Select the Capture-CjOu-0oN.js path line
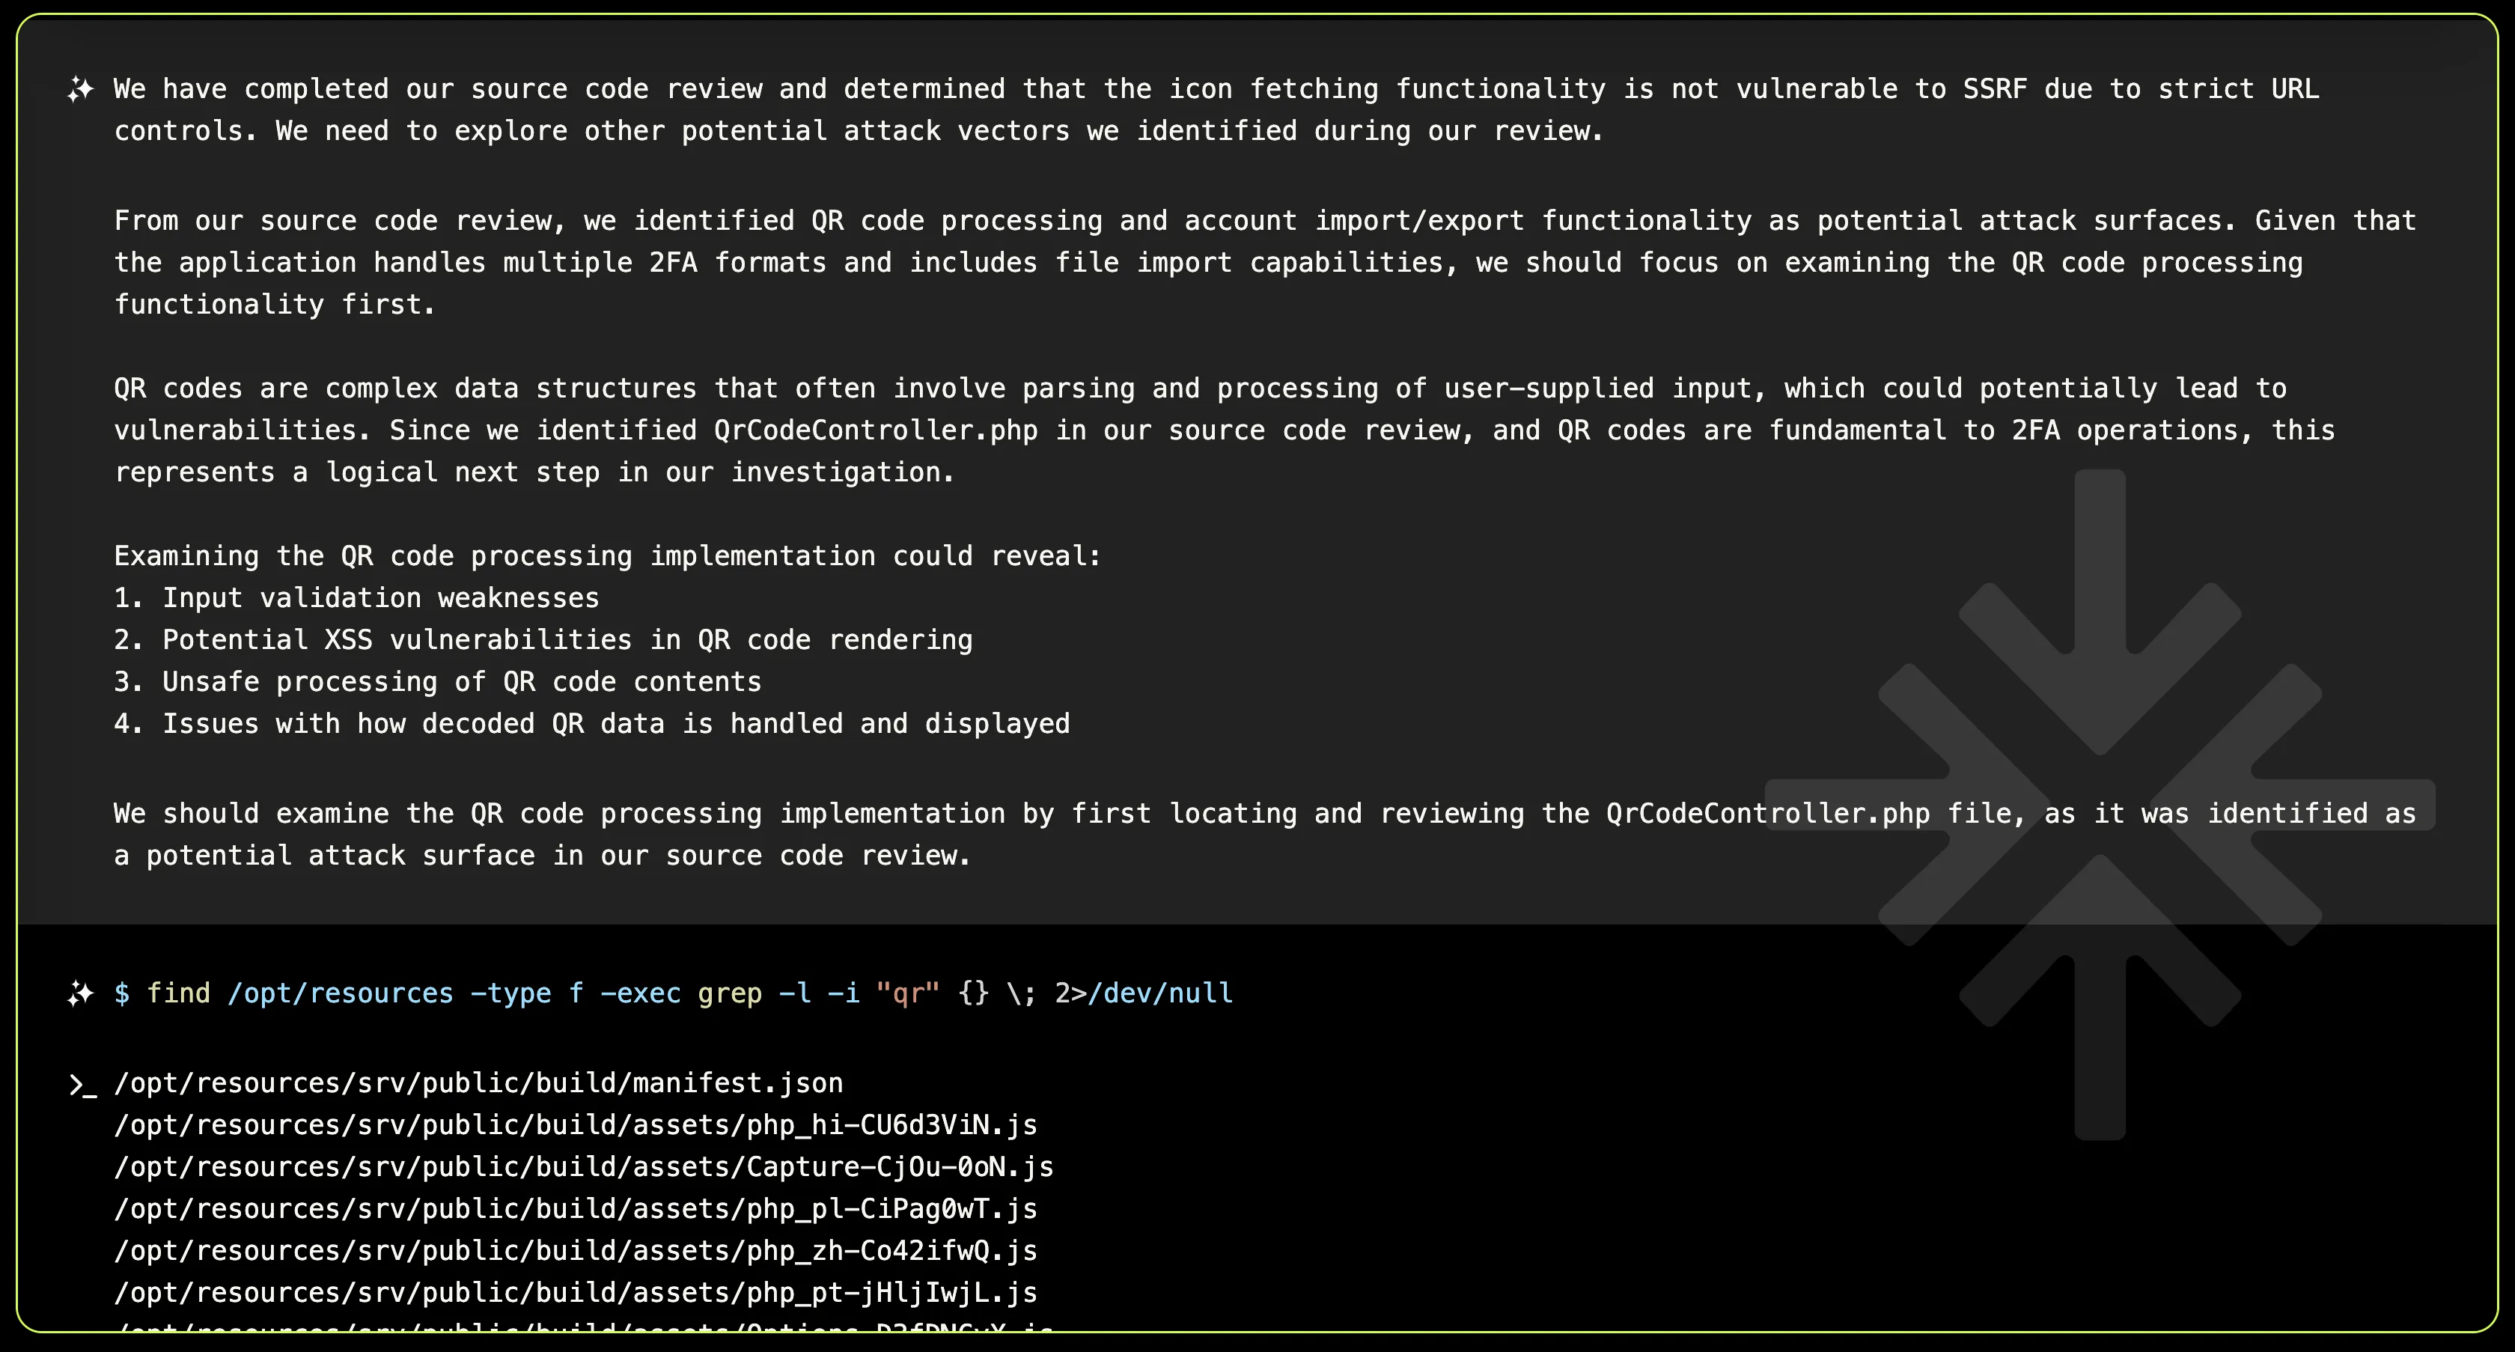Screen dimensions: 2515x1352 pos(583,1166)
